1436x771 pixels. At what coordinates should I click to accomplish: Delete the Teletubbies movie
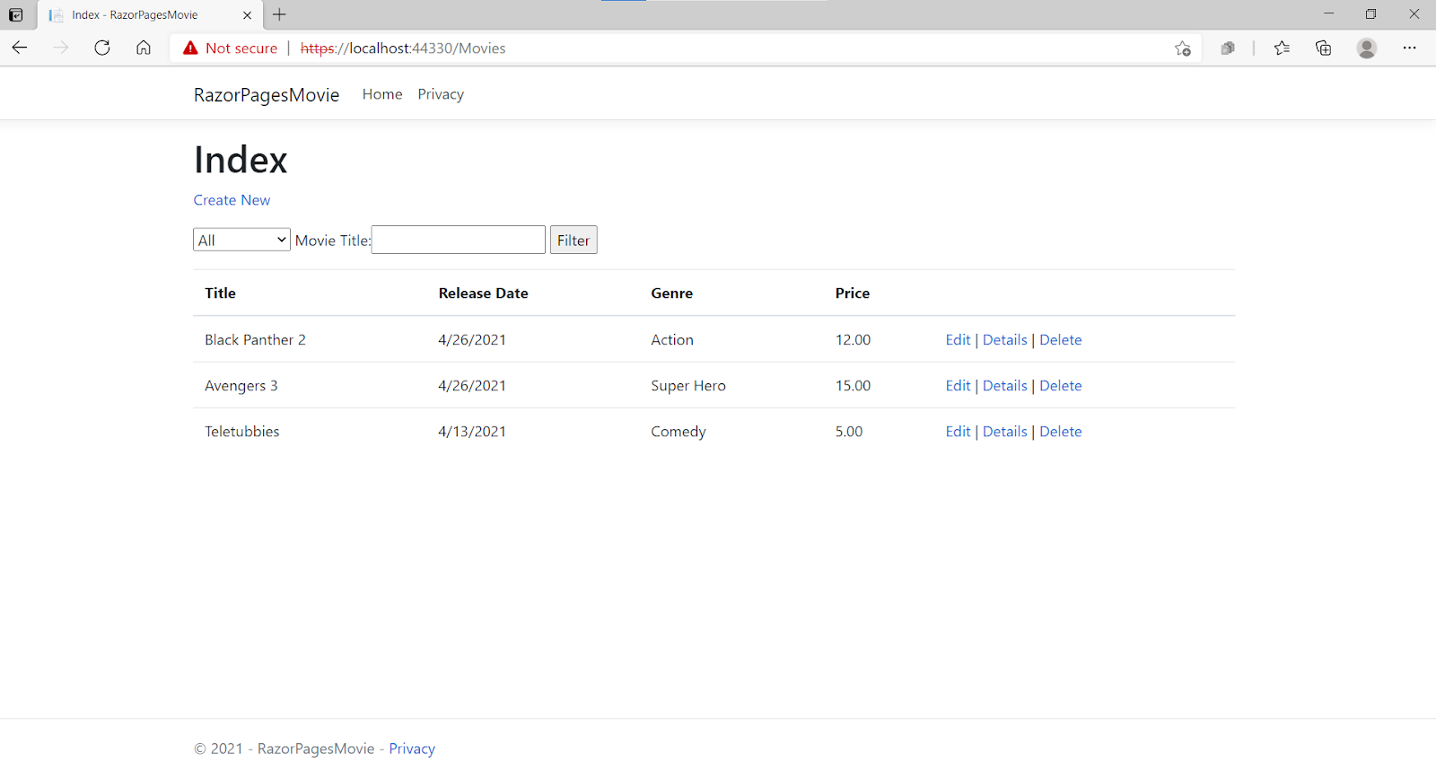[1061, 431]
